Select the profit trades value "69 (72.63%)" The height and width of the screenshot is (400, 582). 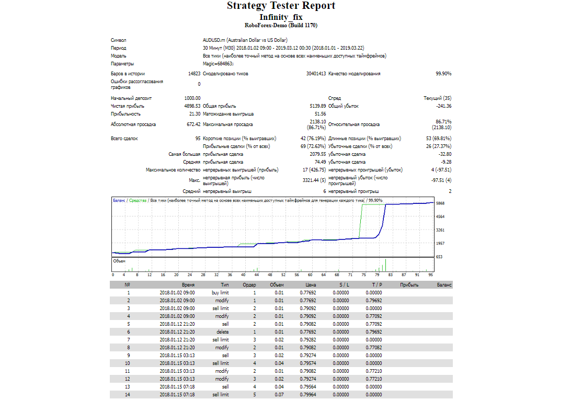pos(313,146)
